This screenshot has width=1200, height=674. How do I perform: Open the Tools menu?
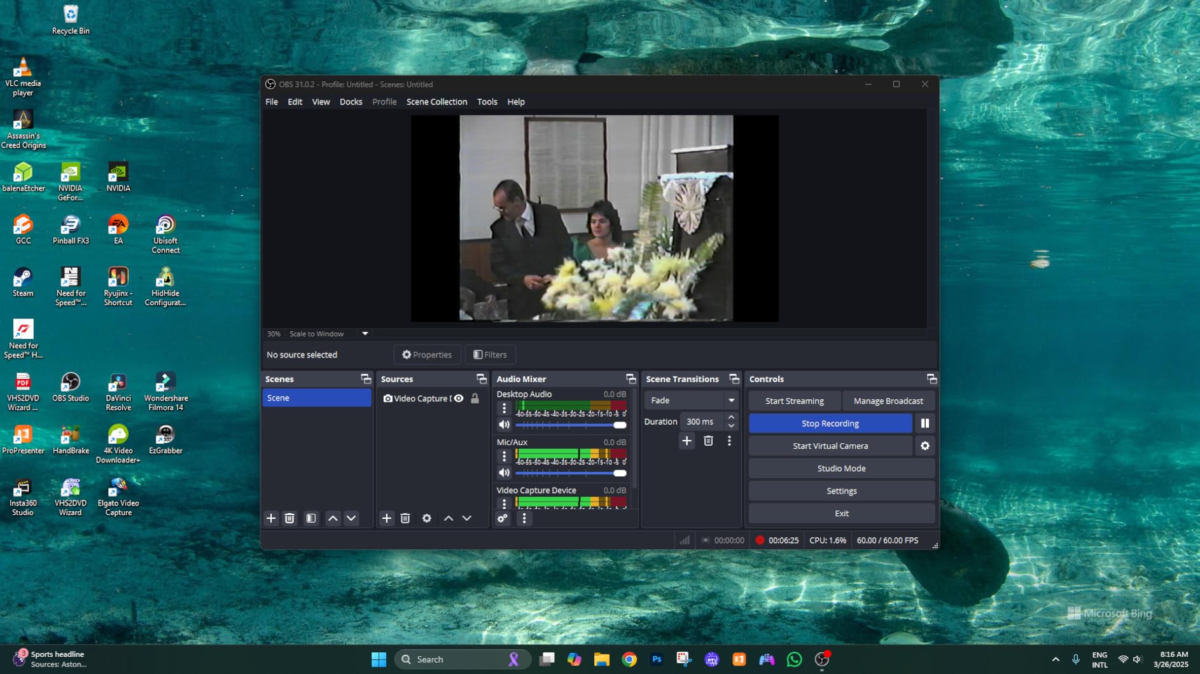[x=487, y=102]
